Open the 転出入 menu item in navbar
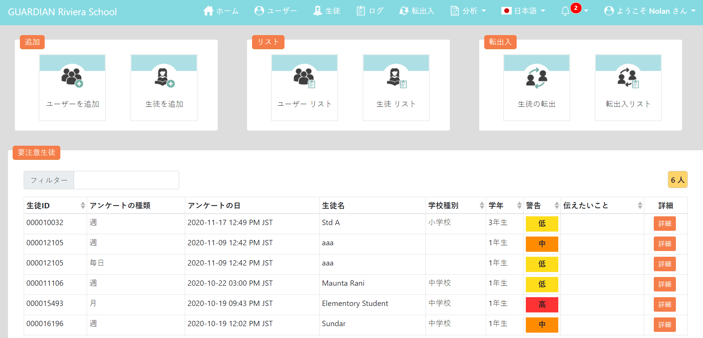 pos(423,11)
